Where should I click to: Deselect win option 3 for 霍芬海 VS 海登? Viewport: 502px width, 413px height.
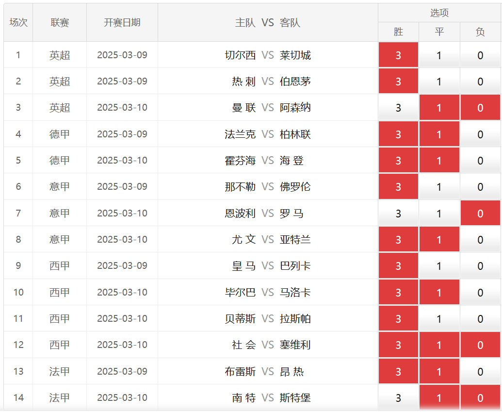[x=398, y=160]
